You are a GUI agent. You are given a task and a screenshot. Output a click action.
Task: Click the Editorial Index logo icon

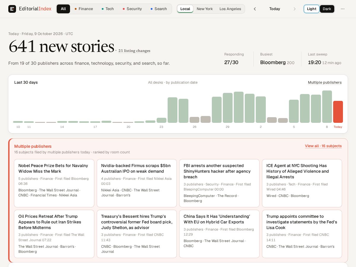tap(12, 9)
